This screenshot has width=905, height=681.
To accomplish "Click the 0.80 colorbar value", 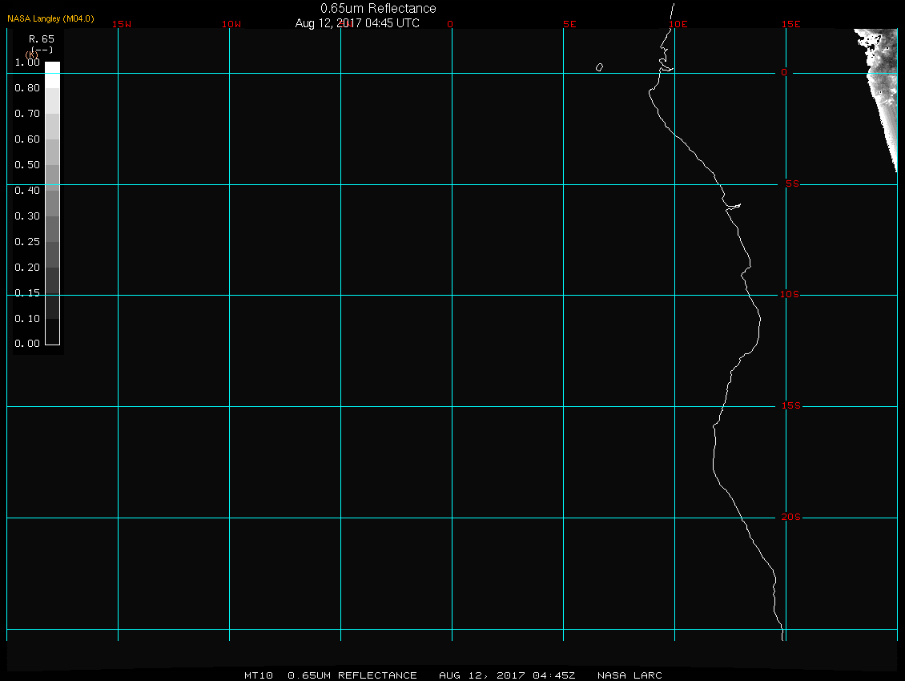I will [27, 88].
